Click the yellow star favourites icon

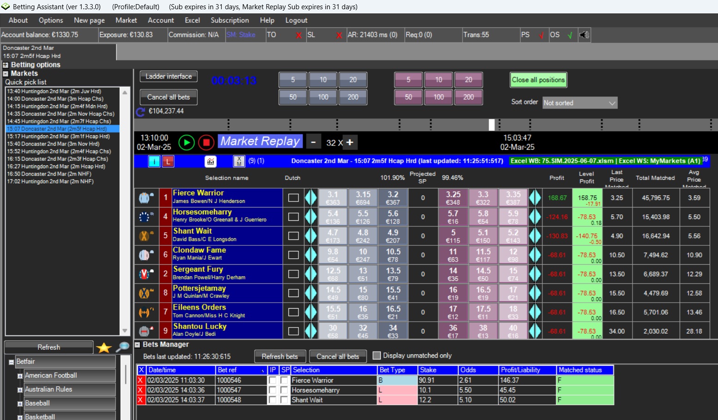point(104,347)
